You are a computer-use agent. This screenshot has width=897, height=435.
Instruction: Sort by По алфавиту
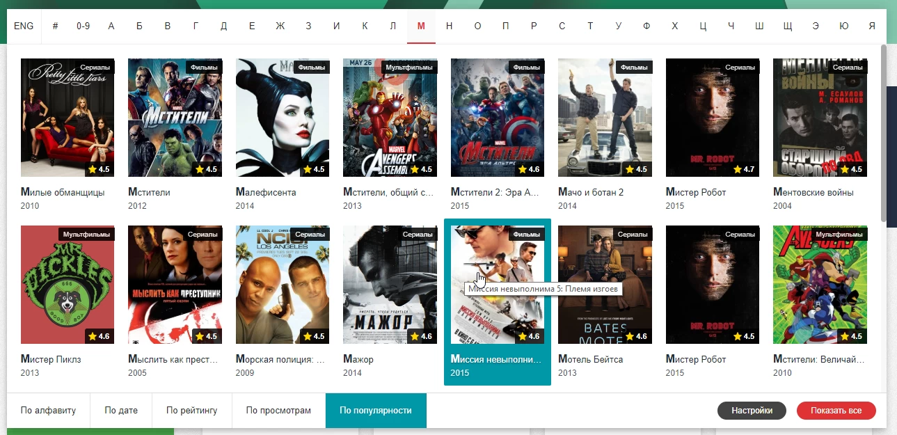(49, 411)
